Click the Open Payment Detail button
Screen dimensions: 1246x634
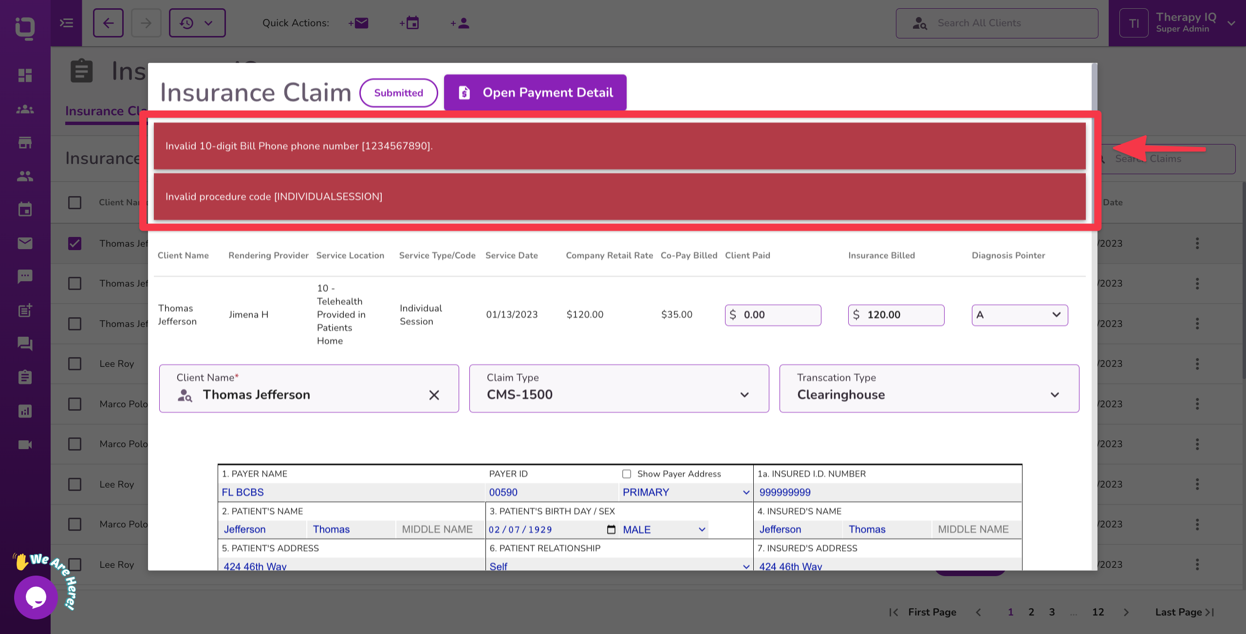[x=535, y=92]
